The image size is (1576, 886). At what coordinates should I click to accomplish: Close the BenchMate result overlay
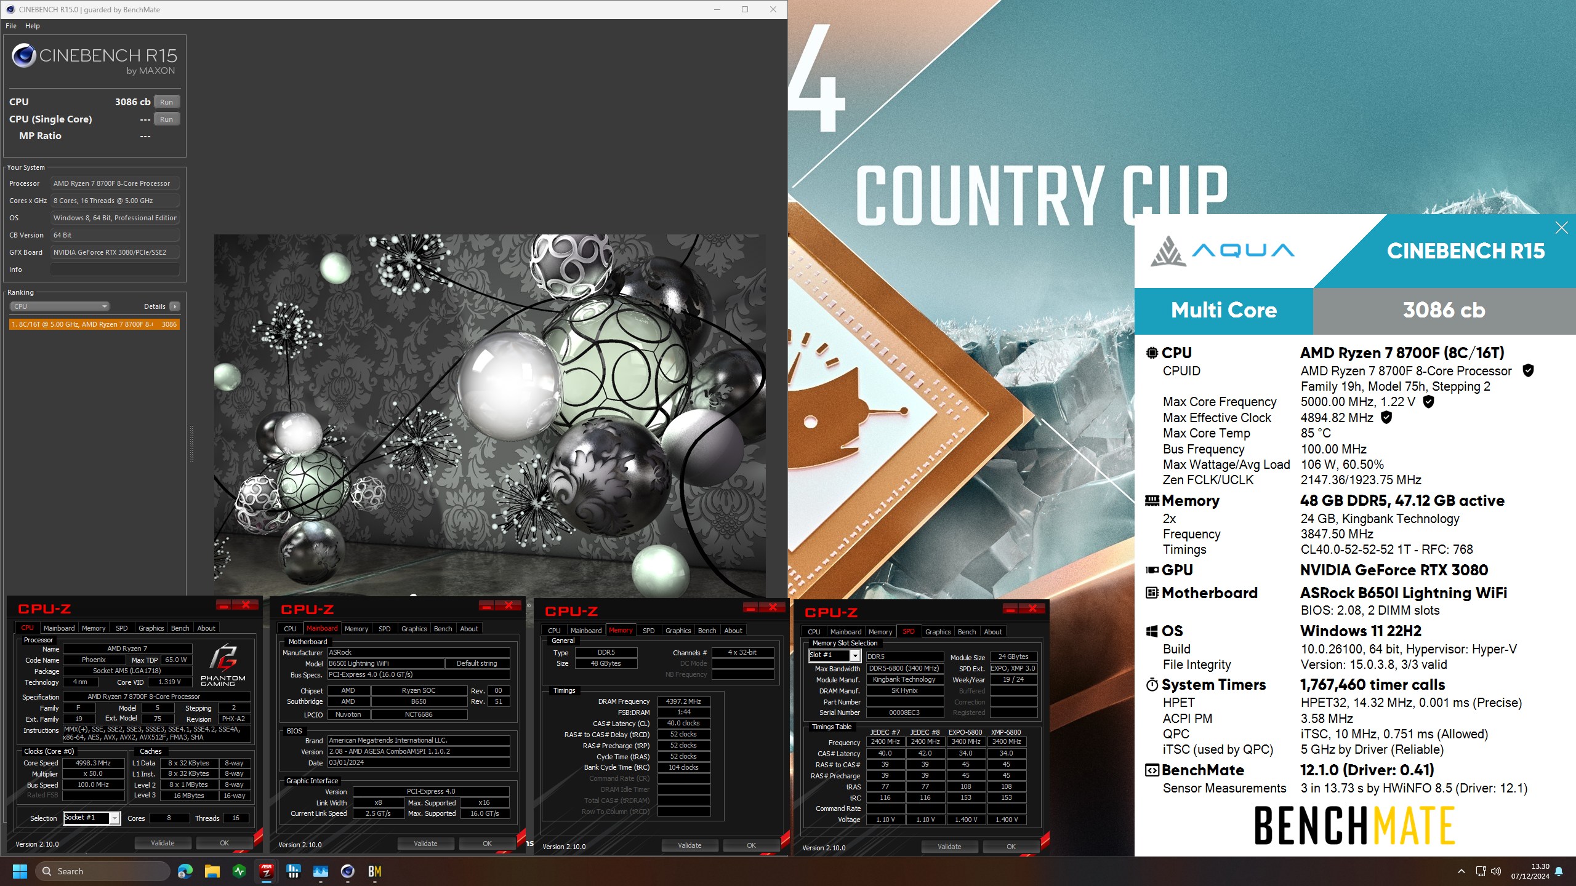(x=1561, y=228)
